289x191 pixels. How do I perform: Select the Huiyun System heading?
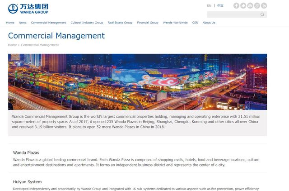click(x=27, y=182)
